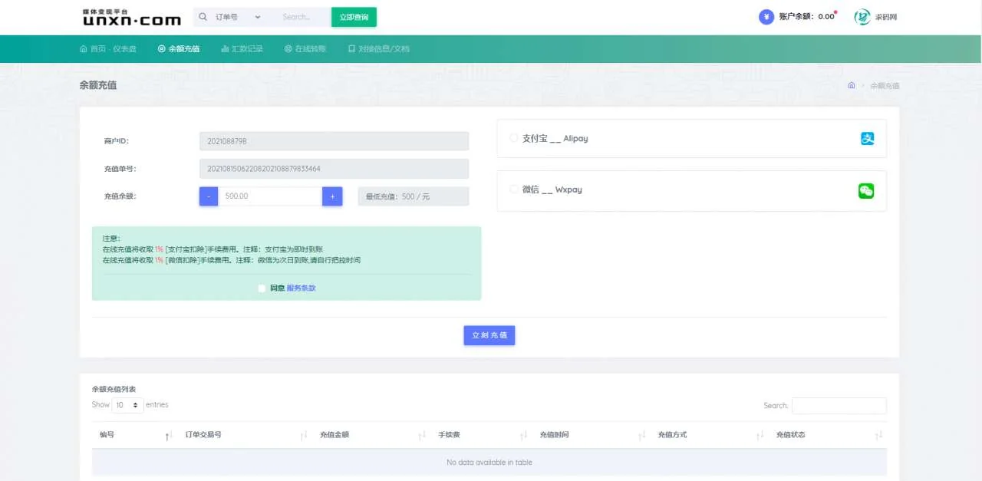Click the 余额充值 target icon in navbar

(161, 48)
